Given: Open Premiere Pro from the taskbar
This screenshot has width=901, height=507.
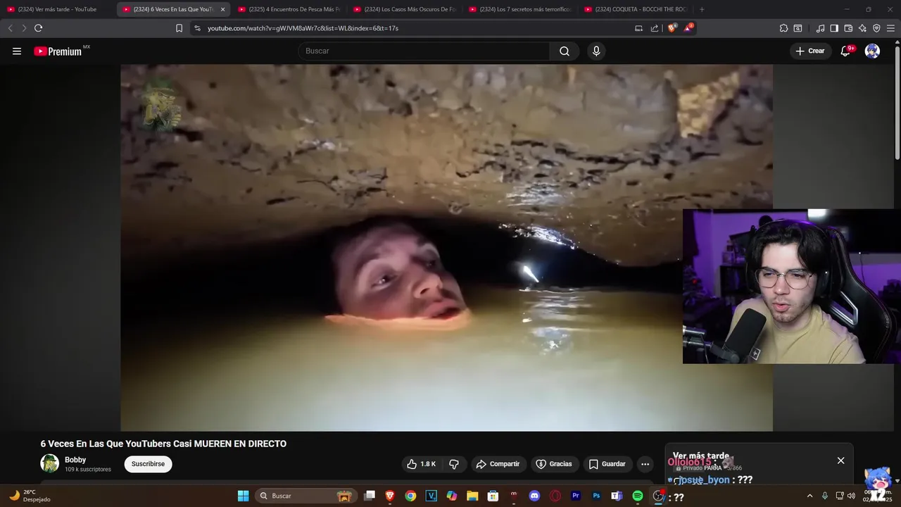Looking at the screenshot, I should click(x=576, y=496).
